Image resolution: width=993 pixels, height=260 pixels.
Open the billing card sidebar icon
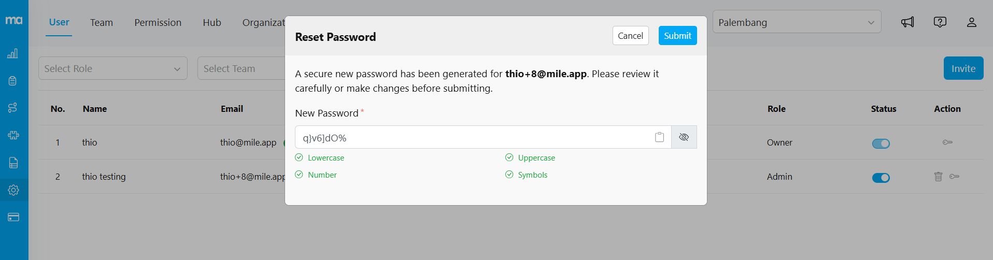click(x=13, y=217)
